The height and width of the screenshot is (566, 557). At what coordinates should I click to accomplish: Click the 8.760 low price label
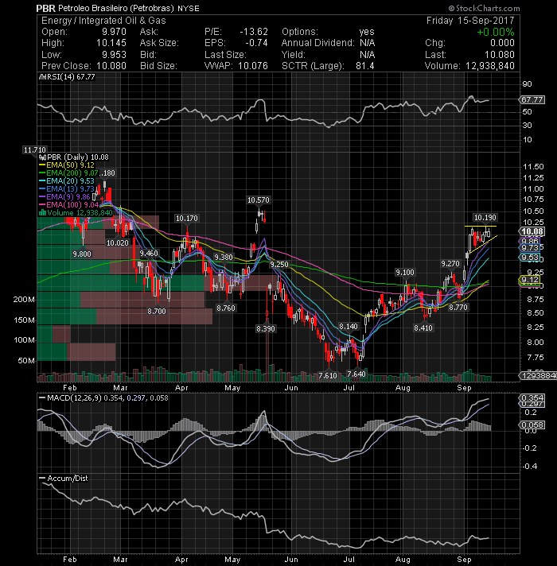pos(226,308)
